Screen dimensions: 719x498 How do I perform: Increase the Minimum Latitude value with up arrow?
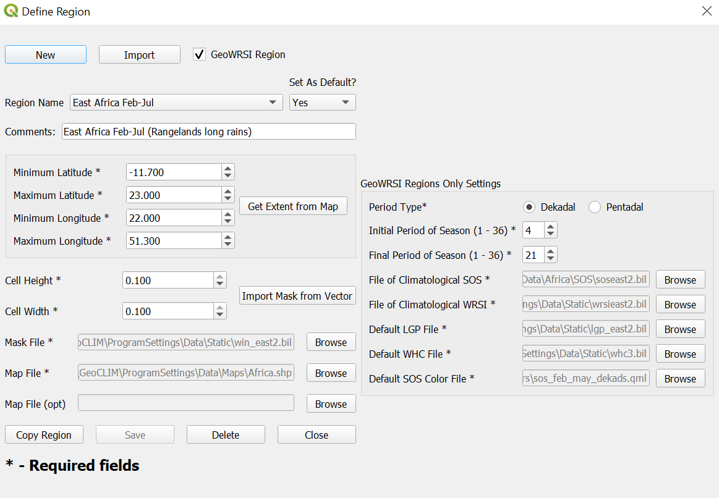pyautogui.click(x=228, y=168)
